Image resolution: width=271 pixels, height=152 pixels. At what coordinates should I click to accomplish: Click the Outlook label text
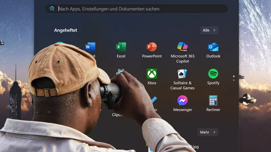(x=213, y=56)
